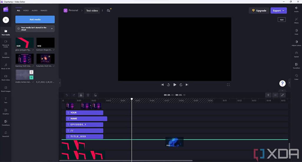This screenshot has height=162, width=302.
Task: Click the split scissors tool
Action: coord(81,95)
